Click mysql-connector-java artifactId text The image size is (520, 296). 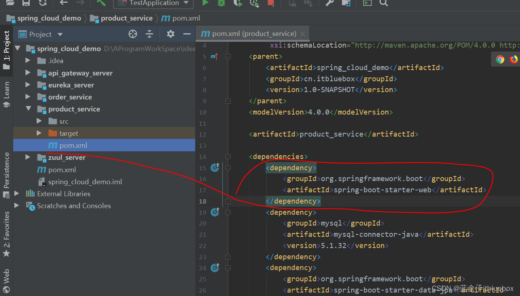point(376,234)
